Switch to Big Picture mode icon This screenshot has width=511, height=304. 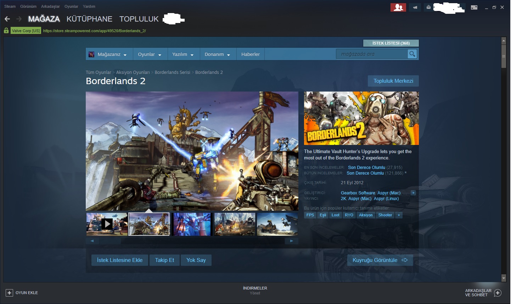point(474,7)
